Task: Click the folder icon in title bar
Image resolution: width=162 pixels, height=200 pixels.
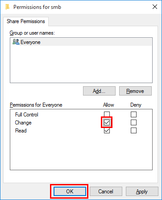Action: [x=7, y=7]
